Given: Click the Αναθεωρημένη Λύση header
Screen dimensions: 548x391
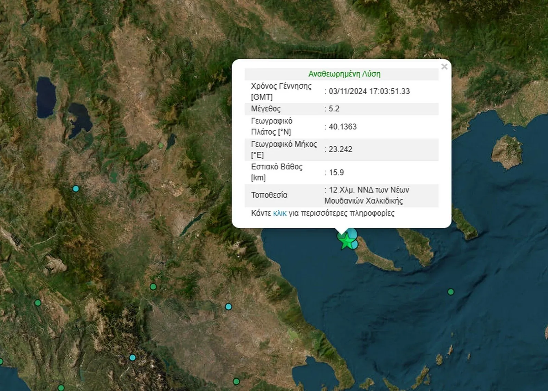Looking at the screenshot, I should (344, 74).
